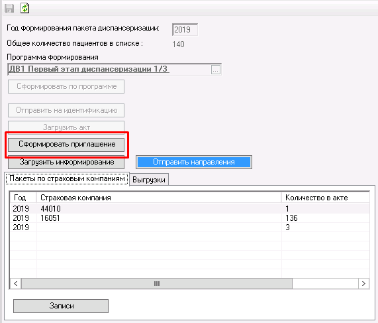
Task: Click the year 2019 input field
Action: [x=185, y=30]
